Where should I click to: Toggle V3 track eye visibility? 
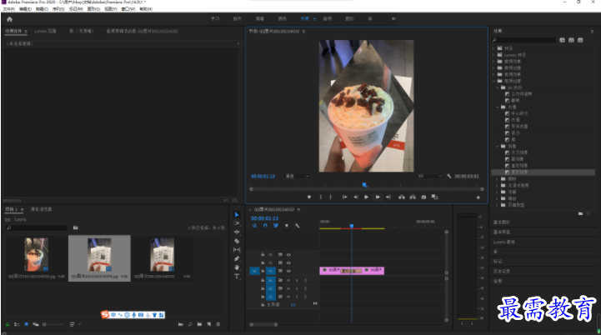coord(288,254)
